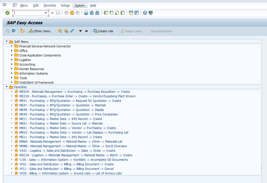This screenshot has width=267, height=183.
Task: Expand the Financial Services Network Connector folder arrow
Action: pyautogui.click(x=12, y=46)
